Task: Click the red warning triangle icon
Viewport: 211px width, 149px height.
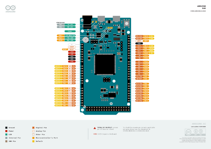Action: [95, 128]
